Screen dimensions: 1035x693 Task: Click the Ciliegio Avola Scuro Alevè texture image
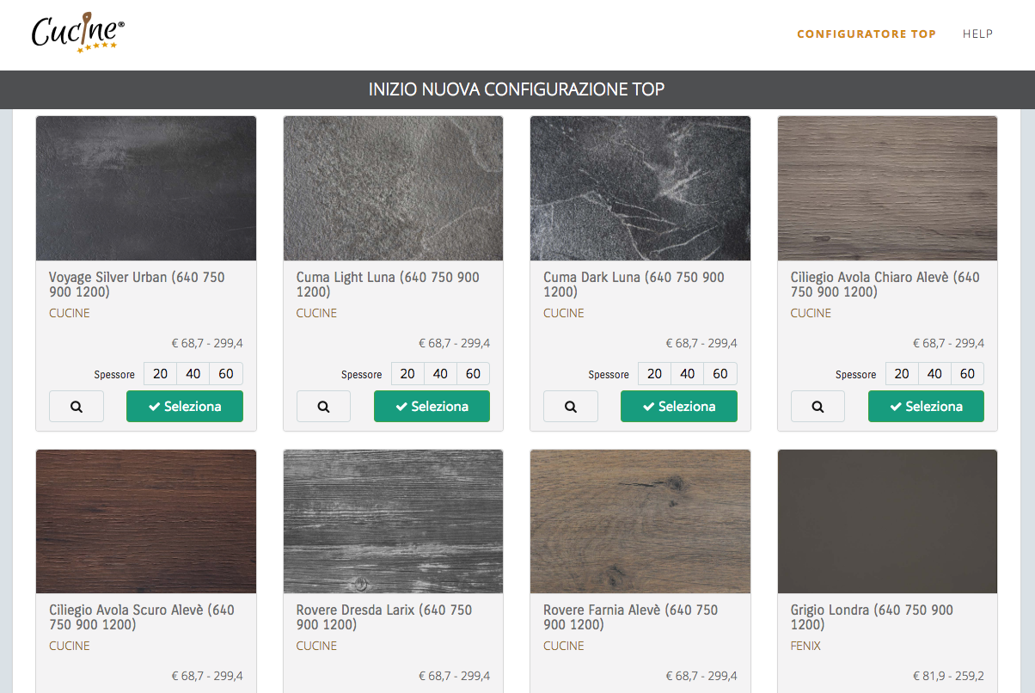click(146, 521)
